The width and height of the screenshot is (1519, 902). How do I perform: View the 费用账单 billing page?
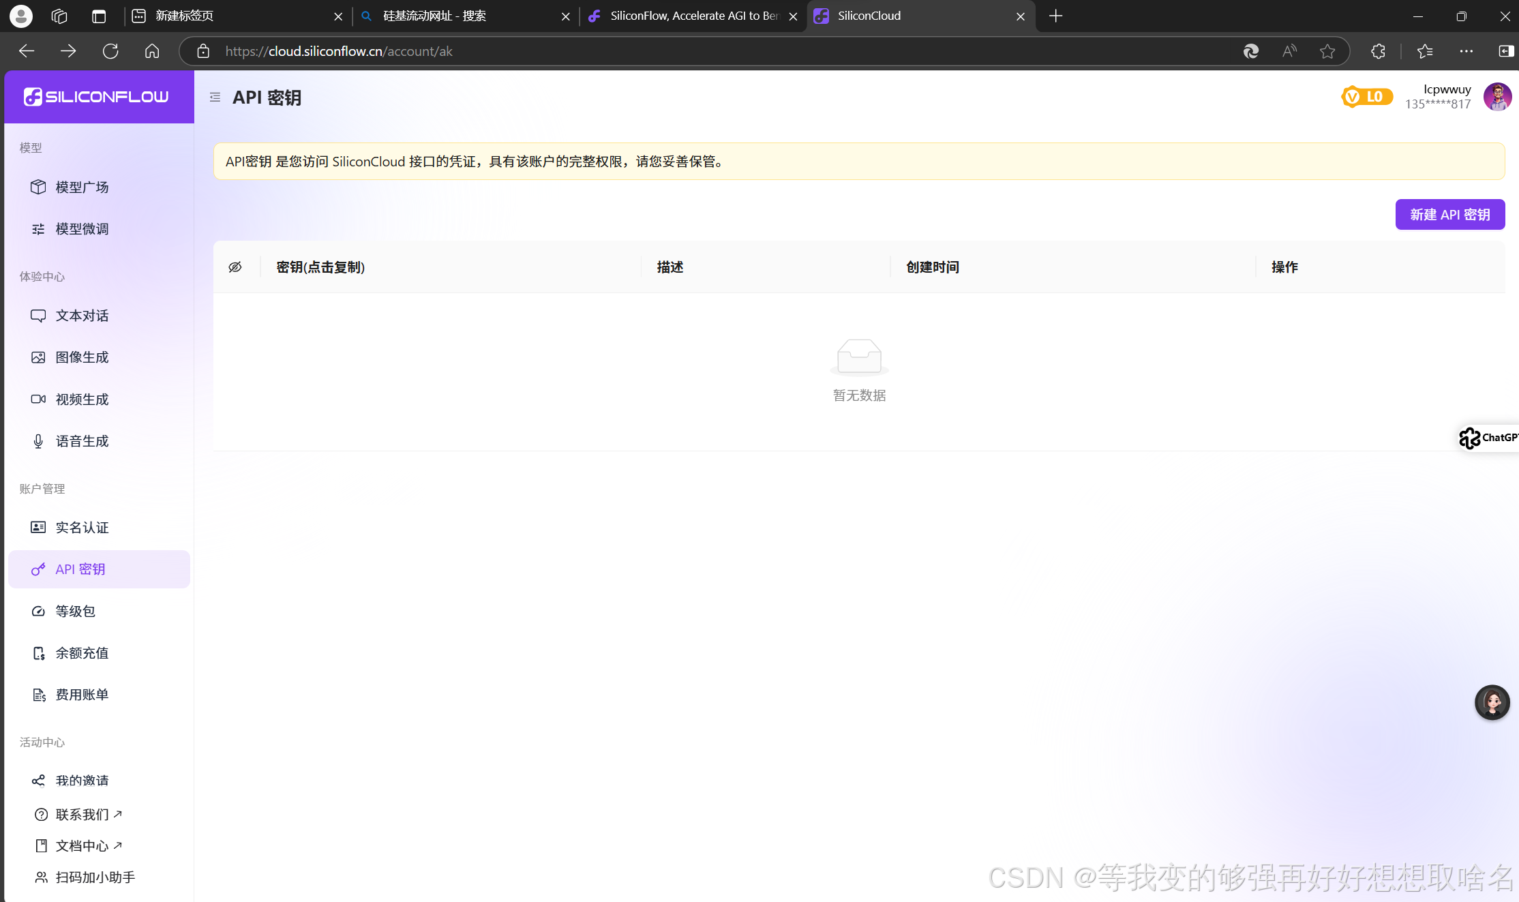81,694
